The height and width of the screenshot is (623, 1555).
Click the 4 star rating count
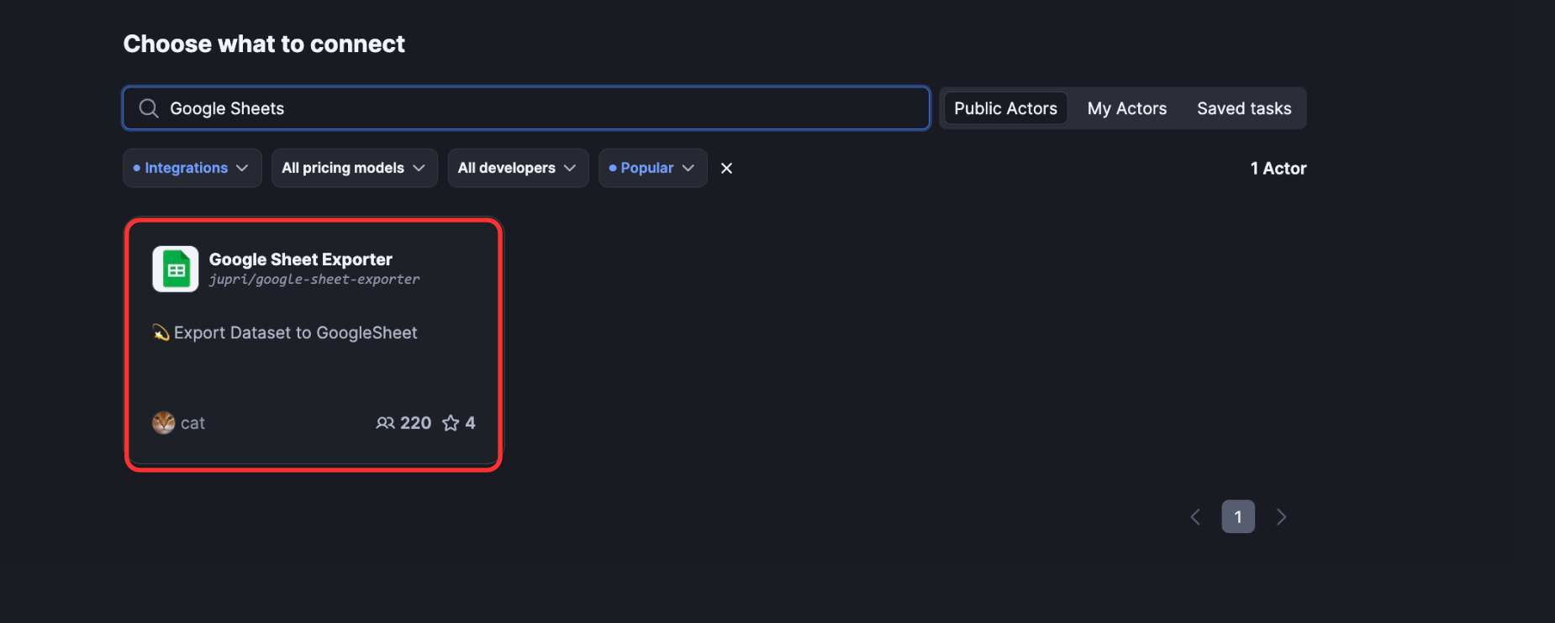(471, 423)
